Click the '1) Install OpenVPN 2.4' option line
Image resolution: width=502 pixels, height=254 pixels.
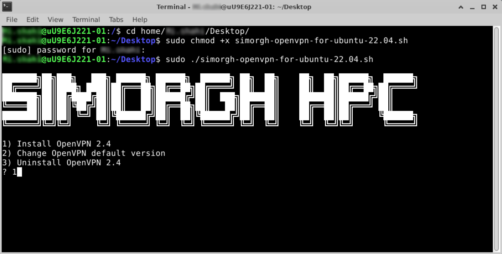pos(57,144)
